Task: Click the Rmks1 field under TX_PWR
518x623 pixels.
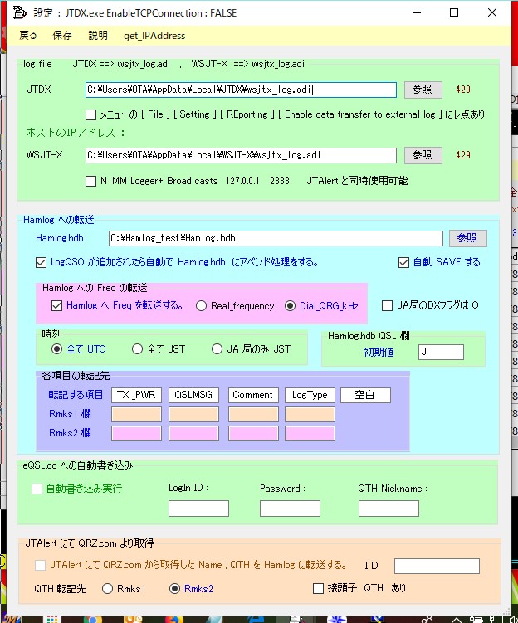Action: pos(136,414)
